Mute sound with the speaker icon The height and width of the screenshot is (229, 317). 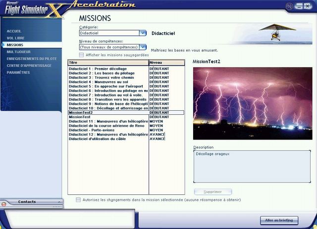click(x=289, y=6)
